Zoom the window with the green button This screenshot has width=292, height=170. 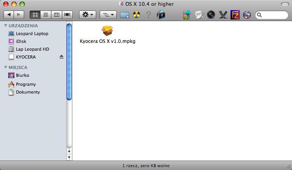coord(22,4)
